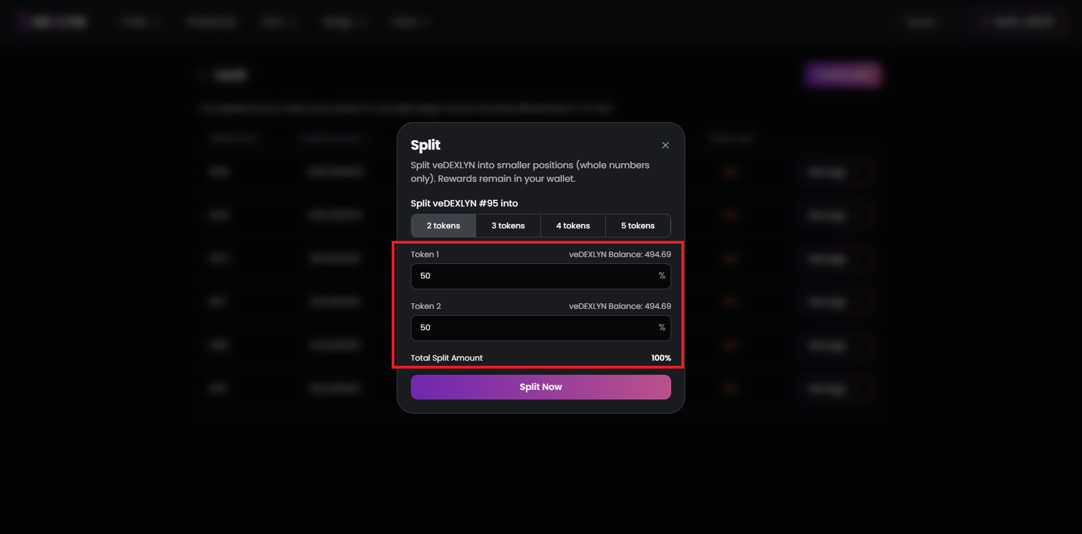Pick the 5 tokens split option
The image size is (1082, 534).
point(637,226)
